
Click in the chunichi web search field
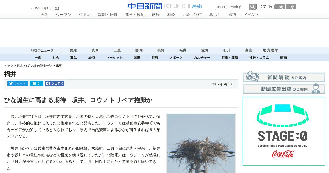click(232, 7)
